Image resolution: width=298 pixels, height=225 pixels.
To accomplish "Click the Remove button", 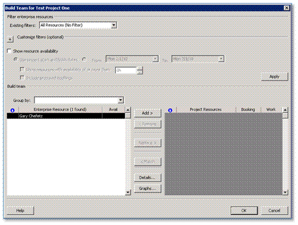I will pos(148,124).
